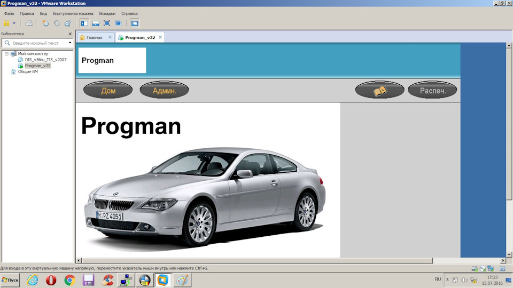This screenshot has height=288, width=513.
Task: Click the horizontal scrollbar left arrow
Action: (x=79, y=261)
